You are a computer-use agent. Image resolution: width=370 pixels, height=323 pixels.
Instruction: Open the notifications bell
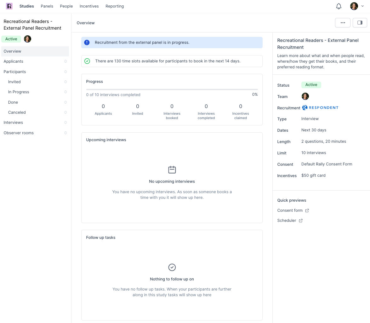[x=339, y=6]
